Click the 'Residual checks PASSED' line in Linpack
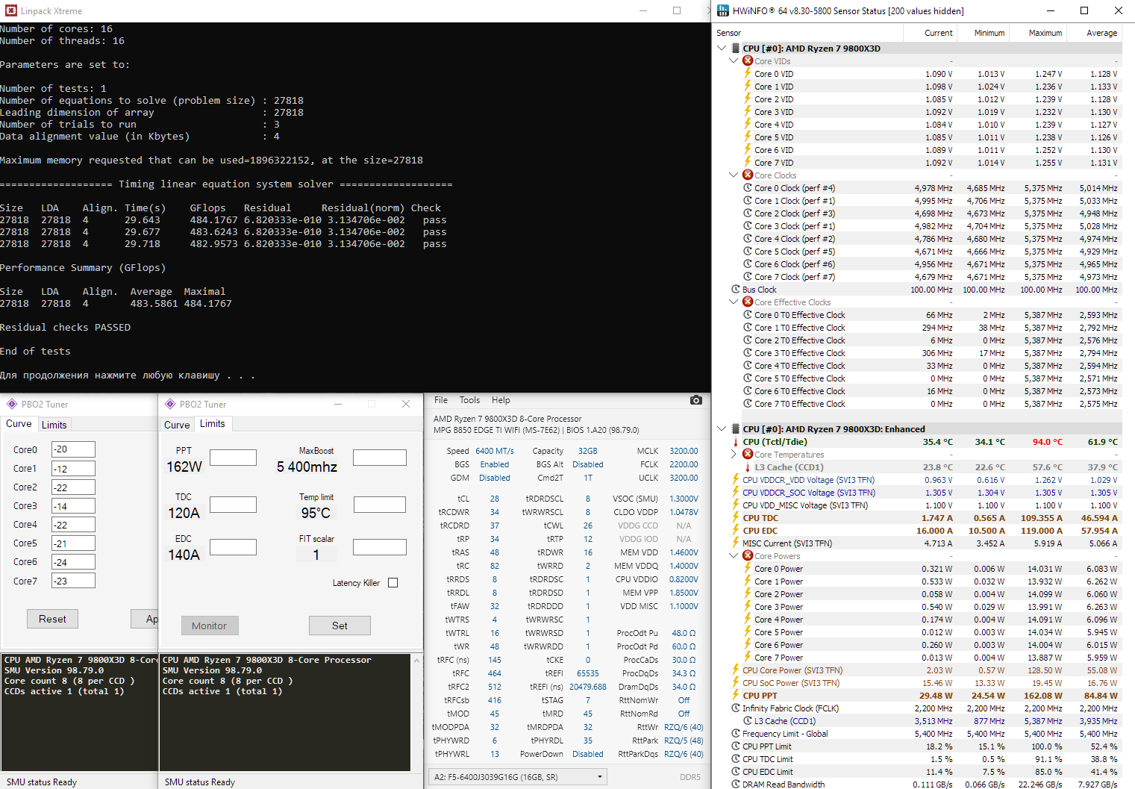The width and height of the screenshot is (1135, 789). pos(66,327)
